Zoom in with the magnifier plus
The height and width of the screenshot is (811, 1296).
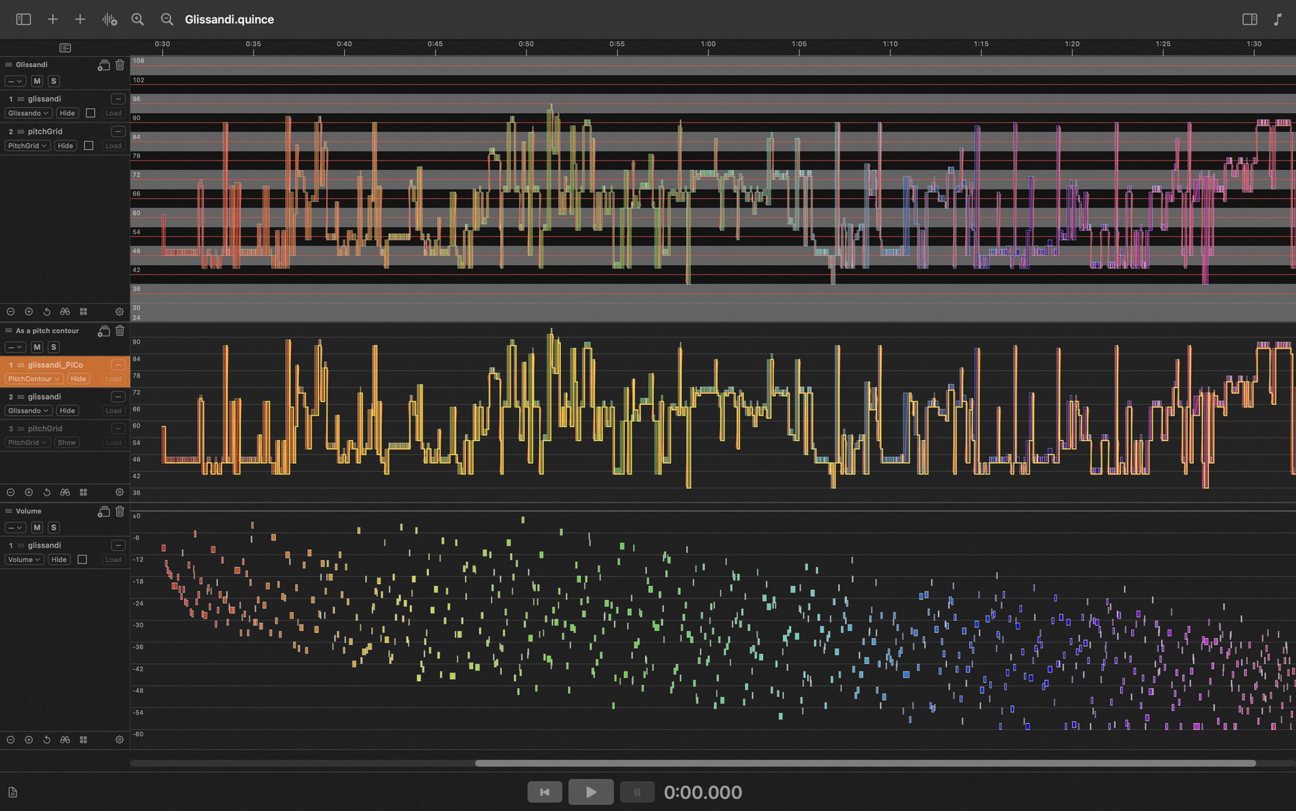[138, 19]
